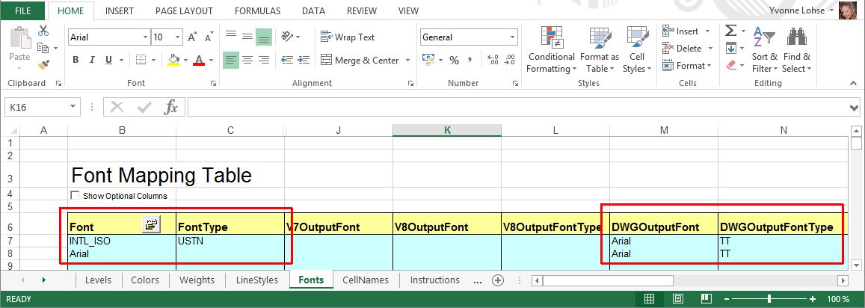Click the open-file icon in Font header
865x308 pixels.
click(x=151, y=224)
